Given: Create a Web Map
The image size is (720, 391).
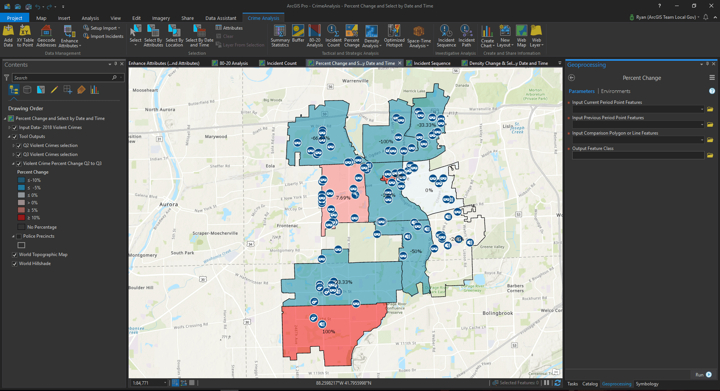Looking at the screenshot, I should pos(522,36).
